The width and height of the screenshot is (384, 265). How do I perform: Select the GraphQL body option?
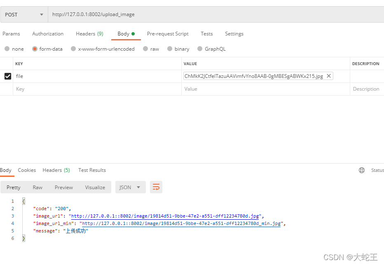click(x=200, y=49)
